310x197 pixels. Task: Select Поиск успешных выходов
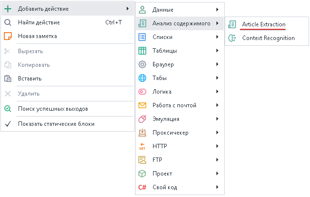pos(53,109)
